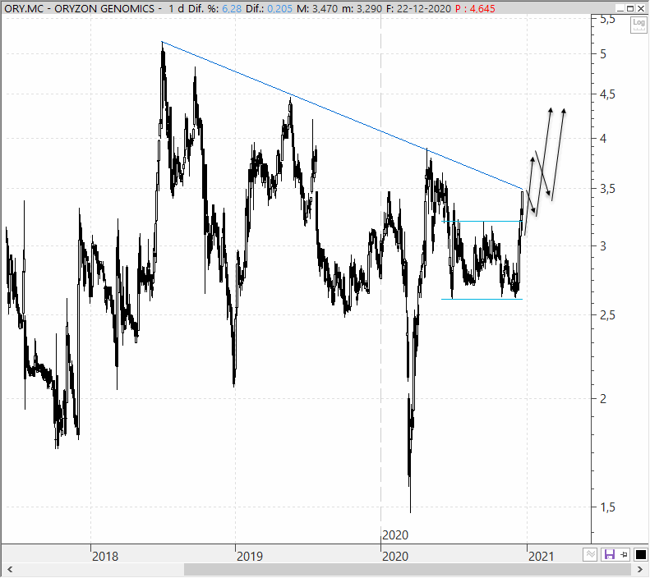Close the ORY.MC chart window
Viewport: 650px width, 578px height.
click(x=641, y=8)
